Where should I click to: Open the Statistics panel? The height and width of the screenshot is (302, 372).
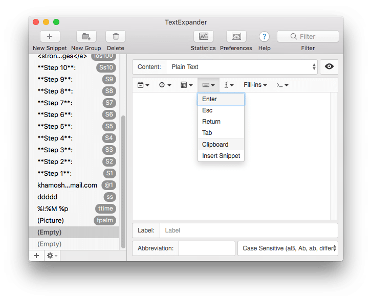point(203,36)
